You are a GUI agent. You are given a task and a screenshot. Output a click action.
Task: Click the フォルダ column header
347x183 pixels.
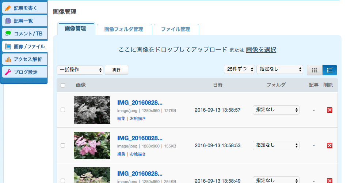pyautogui.click(x=276, y=85)
